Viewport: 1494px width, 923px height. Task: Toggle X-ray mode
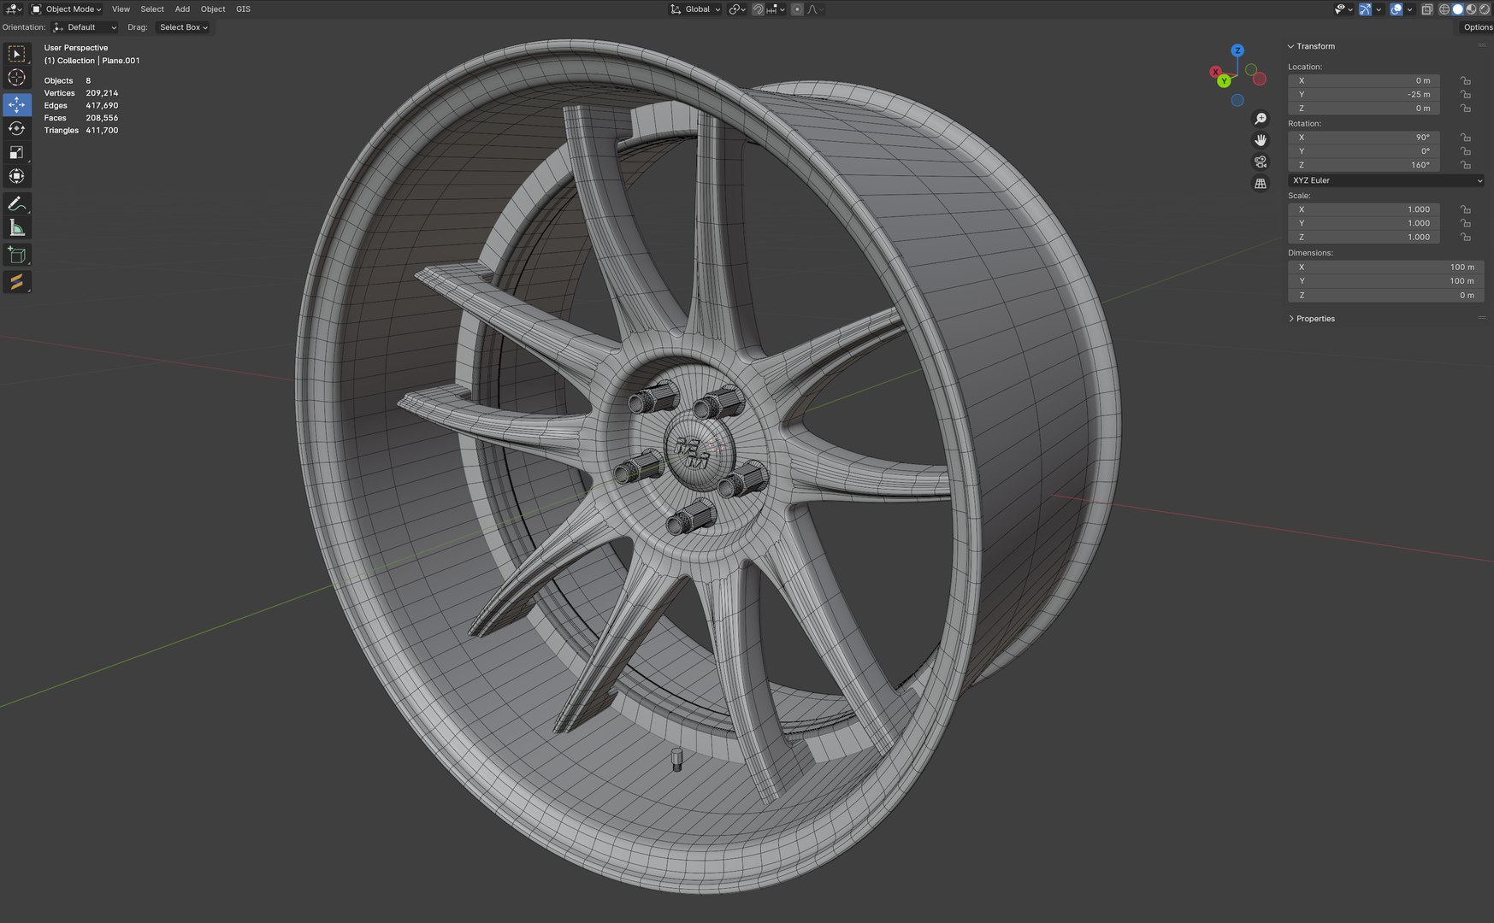pyautogui.click(x=1427, y=9)
